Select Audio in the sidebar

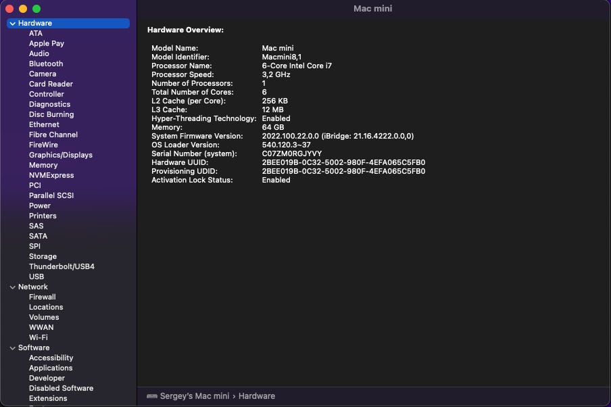(39, 54)
